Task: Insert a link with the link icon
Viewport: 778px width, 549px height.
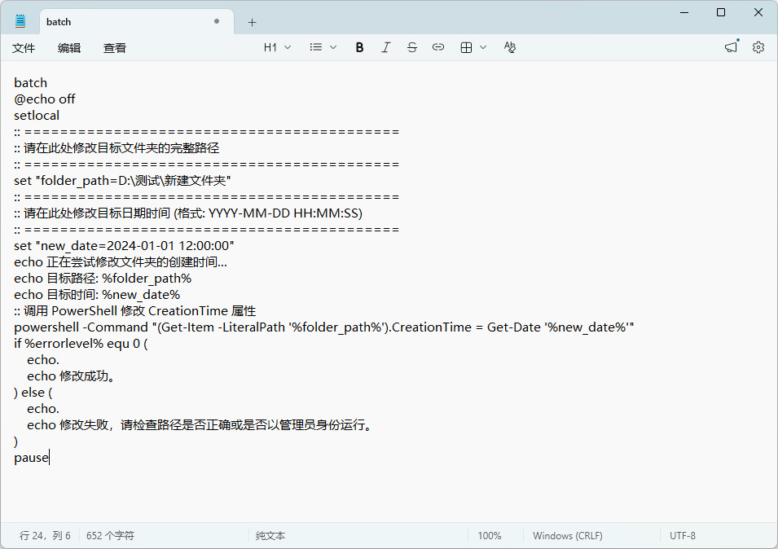Action: tap(438, 47)
